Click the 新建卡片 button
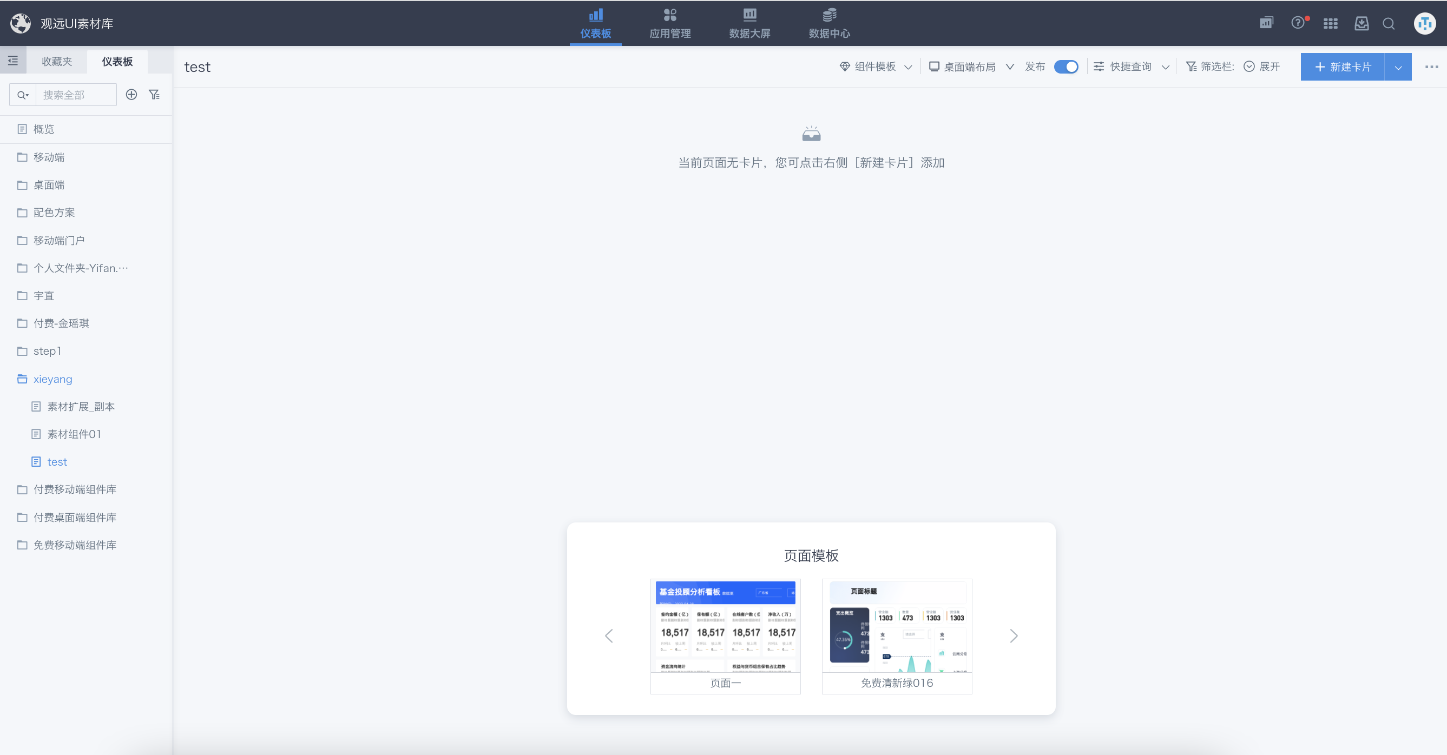Viewport: 1447px width, 755px height. pyautogui.click(x=1343, y=68)
